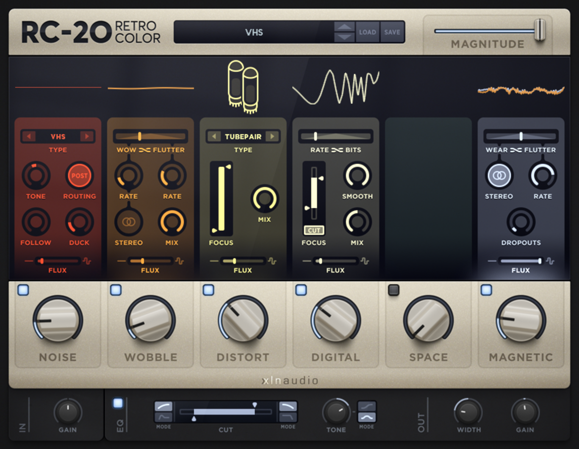579x449 pixels.
Task: Toggle the POST routing button
Action: [x=79, y=175]
